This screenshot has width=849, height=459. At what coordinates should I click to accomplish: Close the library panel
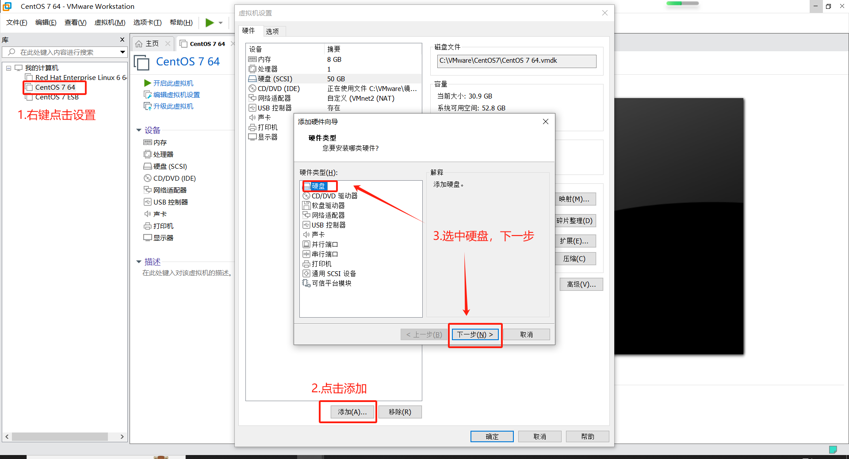pyautogui.click(x=122, y=40)
